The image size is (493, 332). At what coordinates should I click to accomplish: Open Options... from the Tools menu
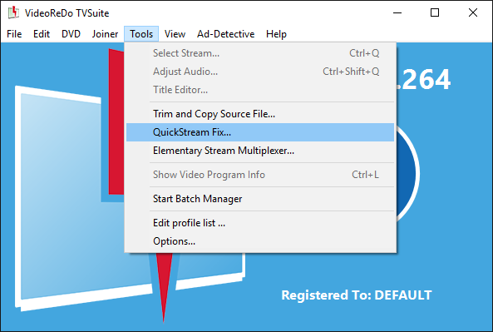[x=260, y=241]
